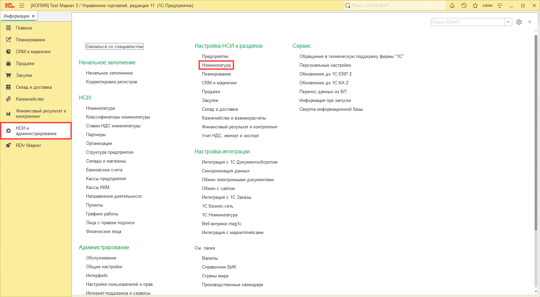Open the Организации link
This screenshot has width=540, height=297.
pos(99,144)
